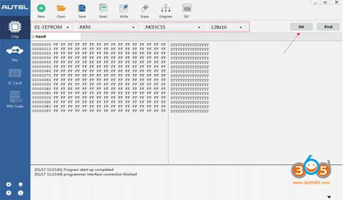The width and height of the screenshot is (343, 200).
Task: Open info icon in sidebar
Action: 20,193
